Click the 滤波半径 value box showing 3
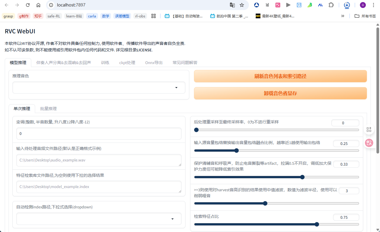 pyautogui.click(x=349, y=191)
